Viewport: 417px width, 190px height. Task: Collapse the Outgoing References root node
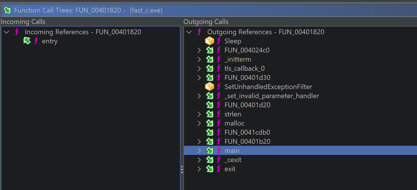(189, 32)
